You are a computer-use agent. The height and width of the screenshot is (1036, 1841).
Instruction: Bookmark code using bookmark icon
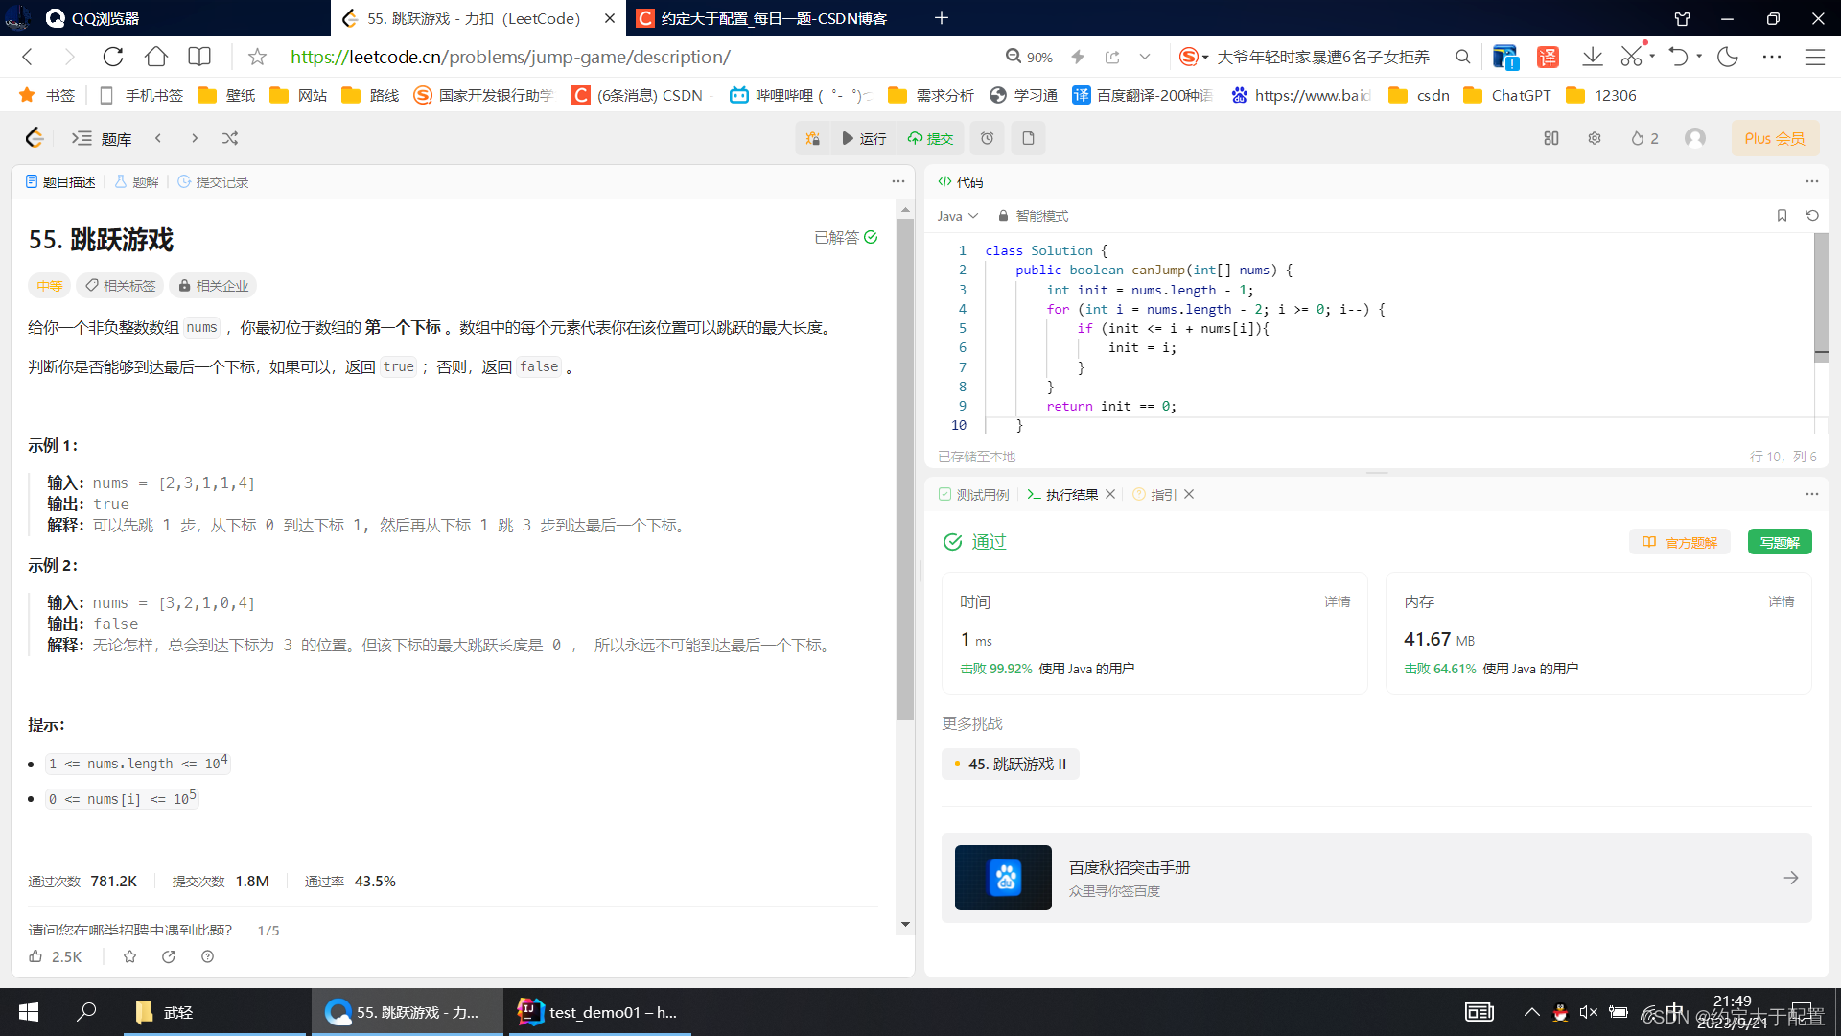1782,216
